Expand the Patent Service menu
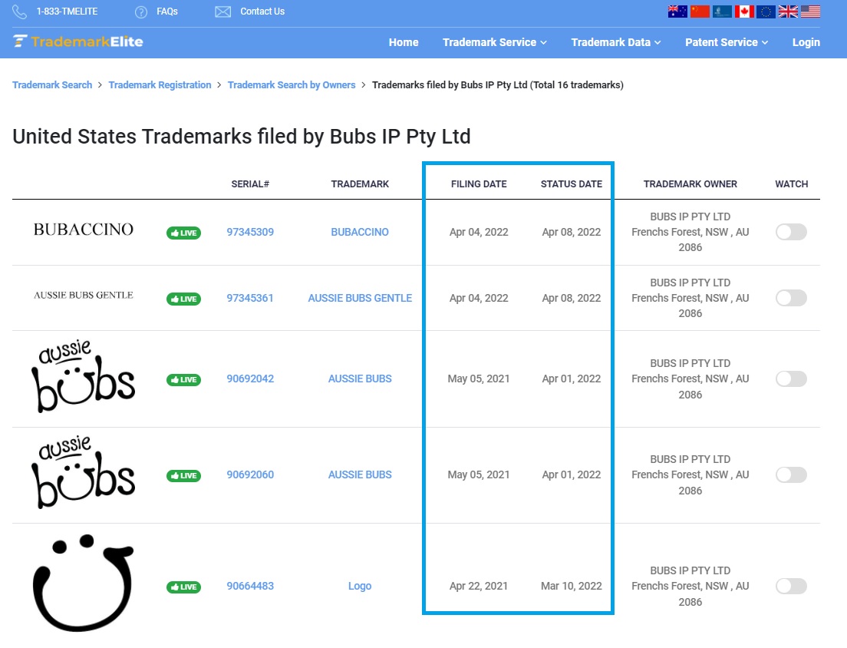847x648 pixels. click(x=727, y=42)
